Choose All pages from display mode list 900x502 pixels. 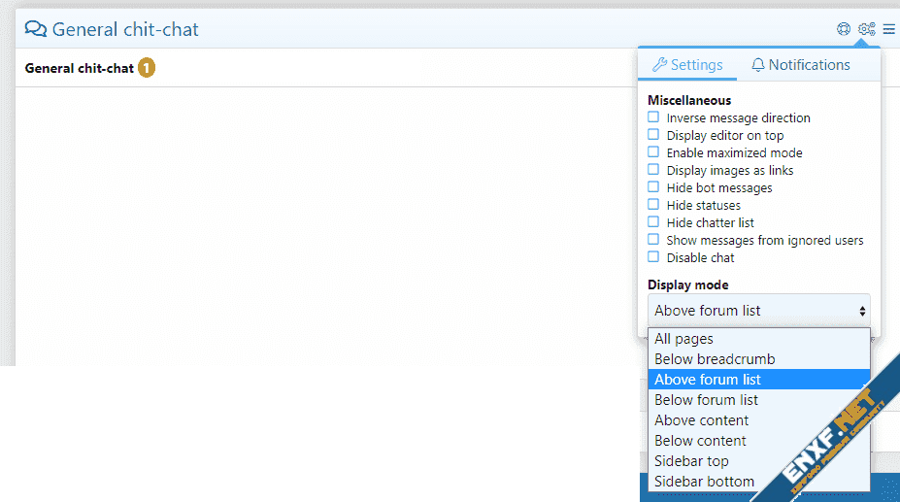[x=684, y=339]
